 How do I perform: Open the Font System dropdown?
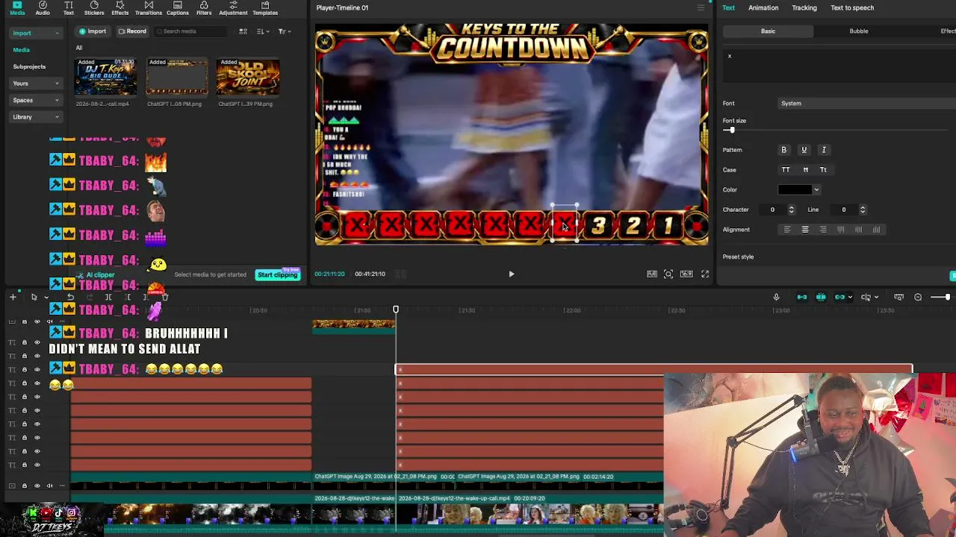tap(866, 103)
